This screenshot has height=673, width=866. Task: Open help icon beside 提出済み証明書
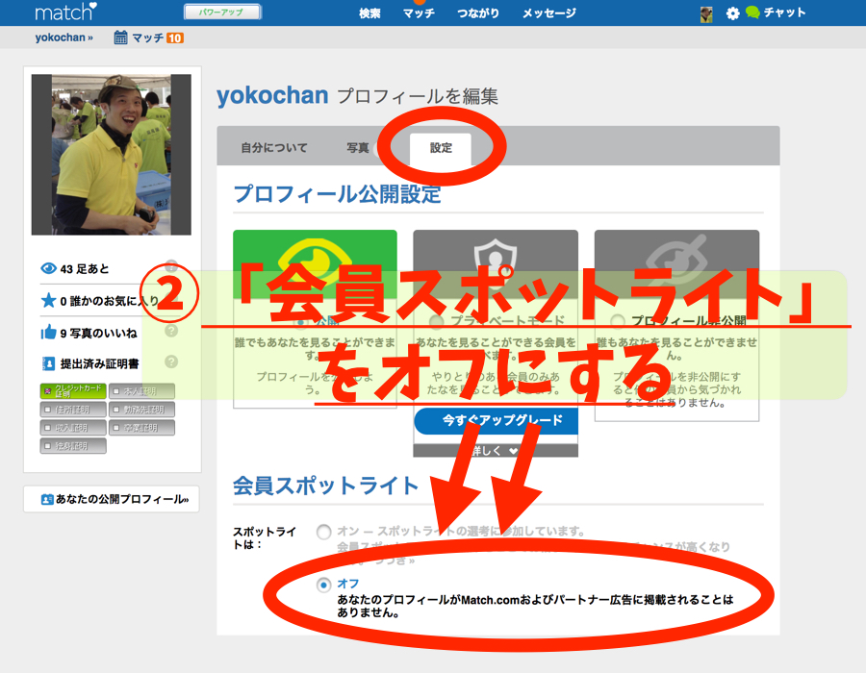point(171,361)
